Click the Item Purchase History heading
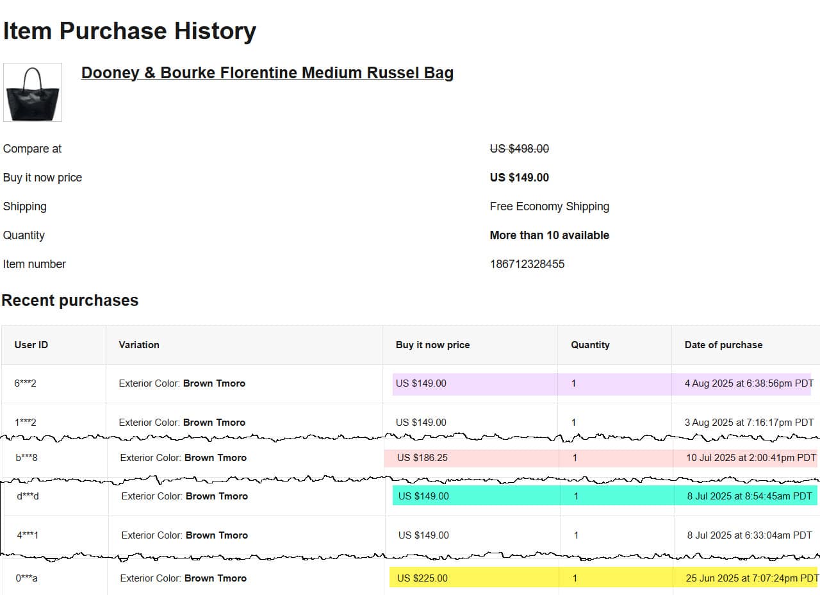 tap(129, 31)
